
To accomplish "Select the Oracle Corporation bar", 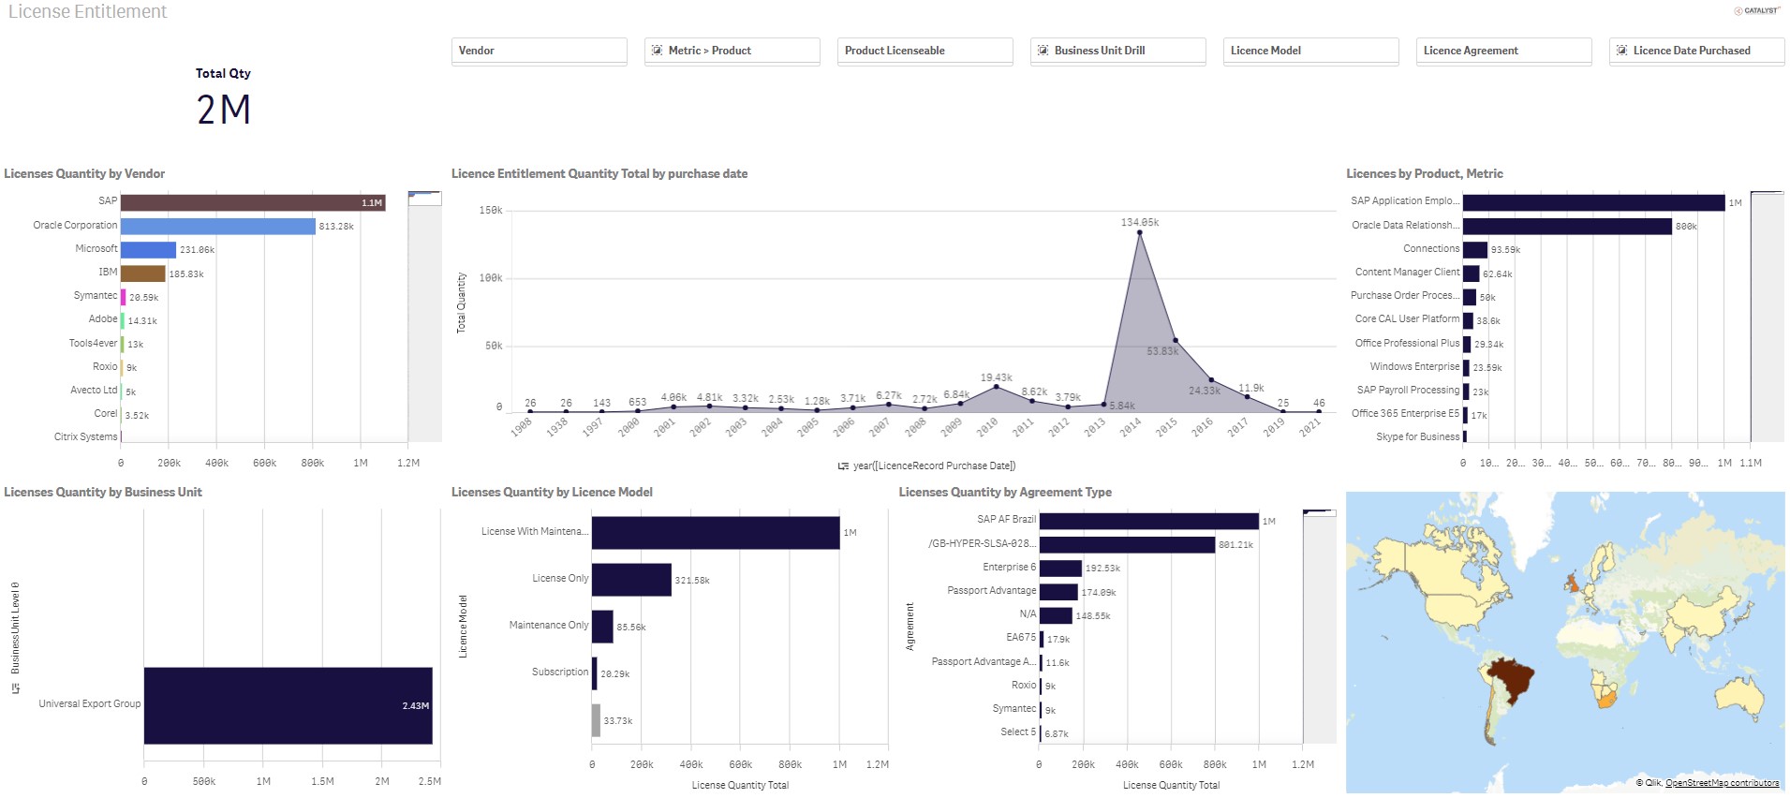I will (218, 226).
